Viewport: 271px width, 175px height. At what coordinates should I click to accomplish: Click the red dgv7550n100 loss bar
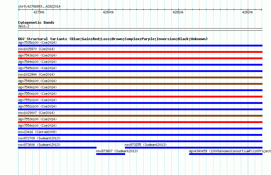(x=140, y=97)
